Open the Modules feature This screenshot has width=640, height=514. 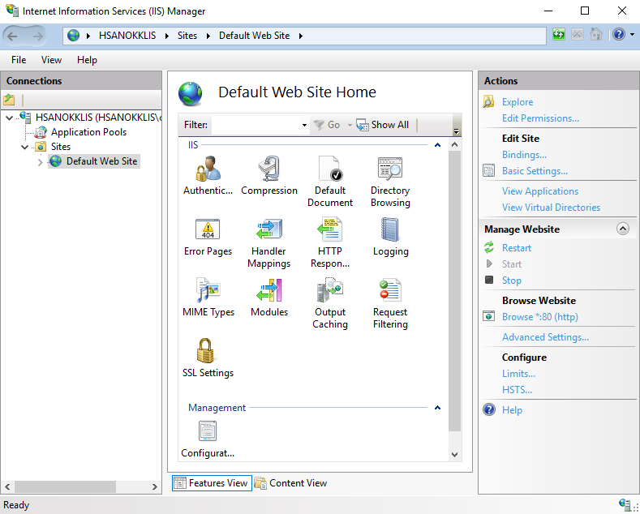tap(269, 298)
